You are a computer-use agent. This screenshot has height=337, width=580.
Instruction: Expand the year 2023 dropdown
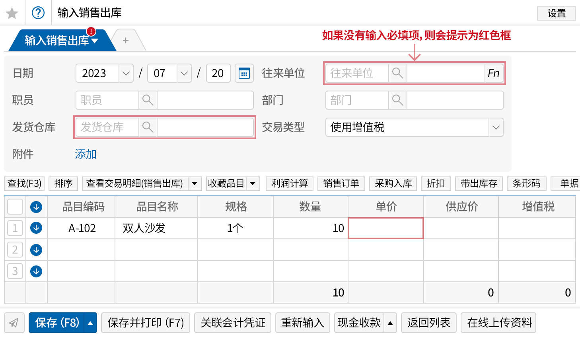[126, 74]
